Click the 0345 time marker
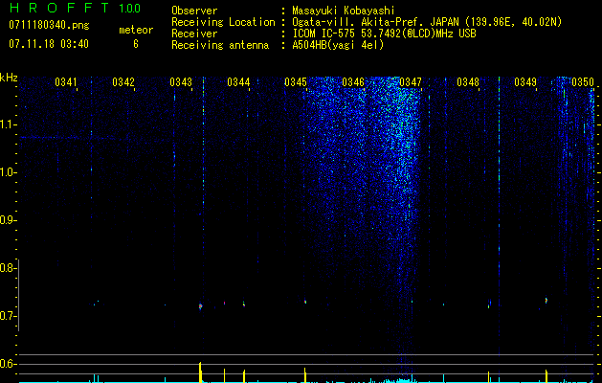The height and width of the screenshot is (383, 602). 296,82
